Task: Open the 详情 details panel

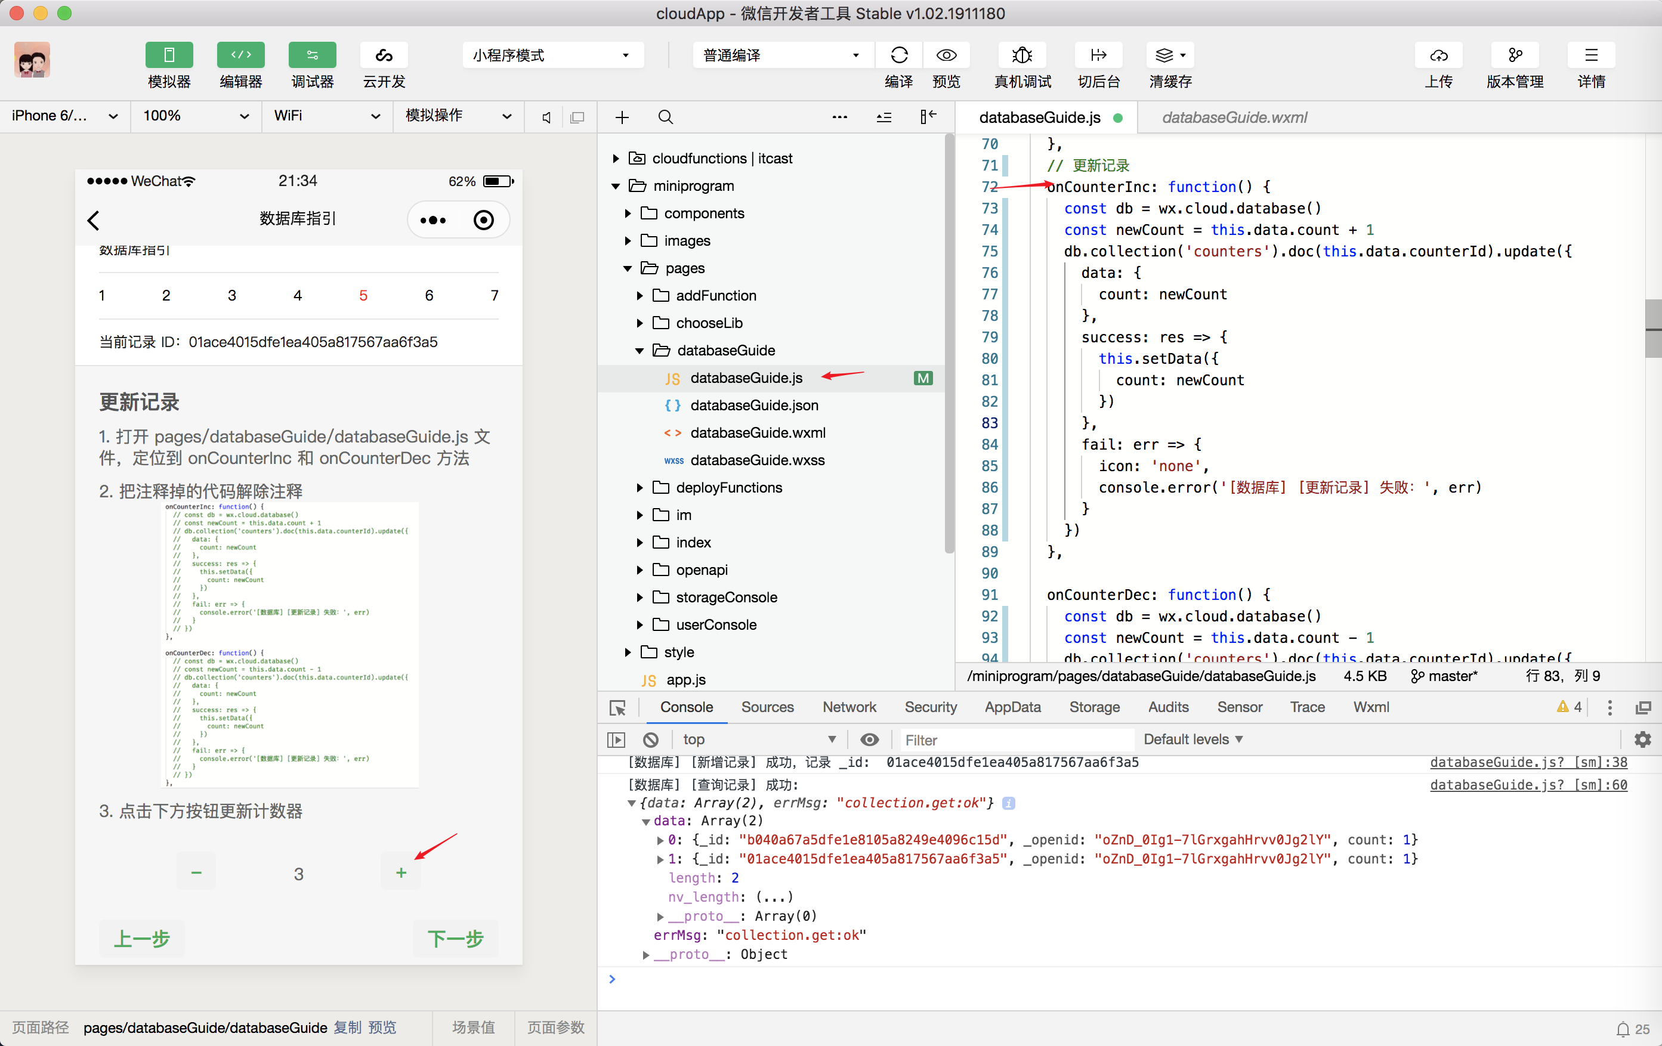Action: (1591, 55)
